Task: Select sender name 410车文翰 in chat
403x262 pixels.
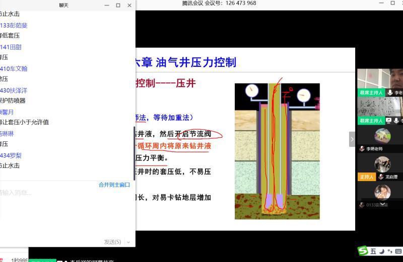Action: click(14, 69)
